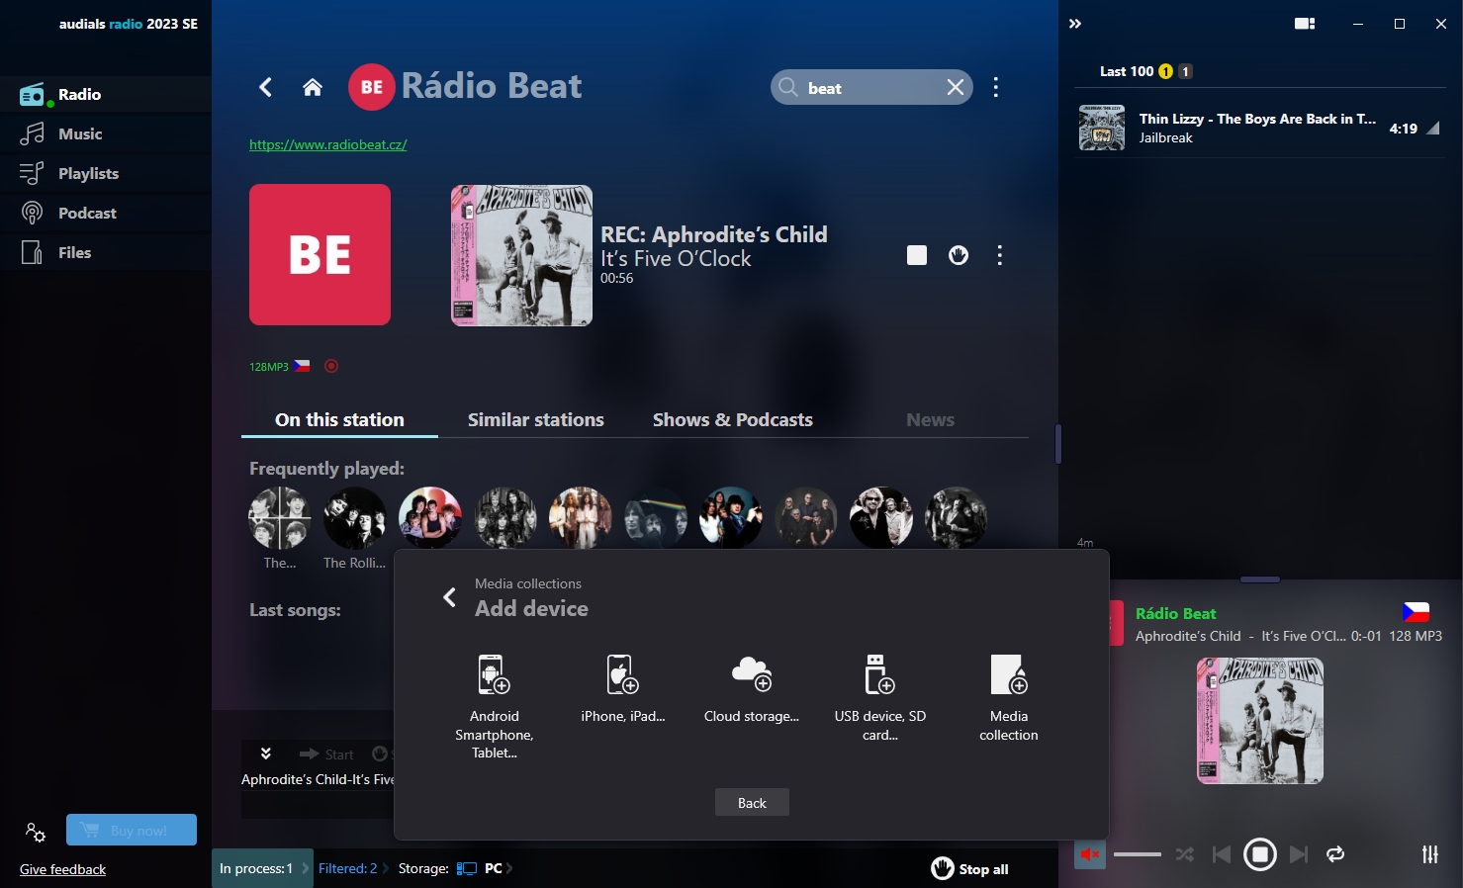Open the equalizer settings icon
Viewport: 1463px width, 888px height.
point(1430,854)
